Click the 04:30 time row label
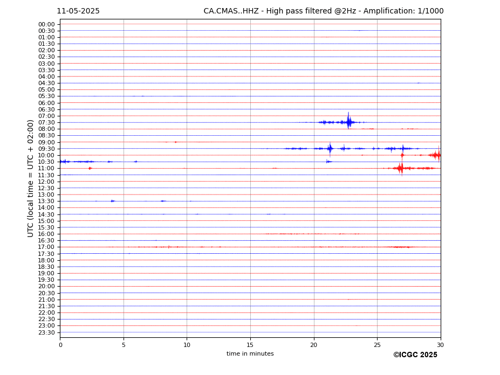 (46, 84)
